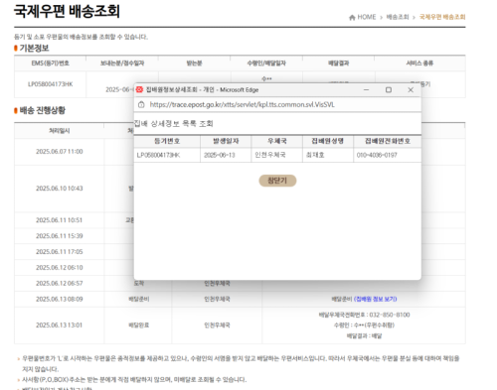Select the 2025.06.07 11:00 timestamp
The width and height of the screenshot is (497, 390).
tap(60, 152)
